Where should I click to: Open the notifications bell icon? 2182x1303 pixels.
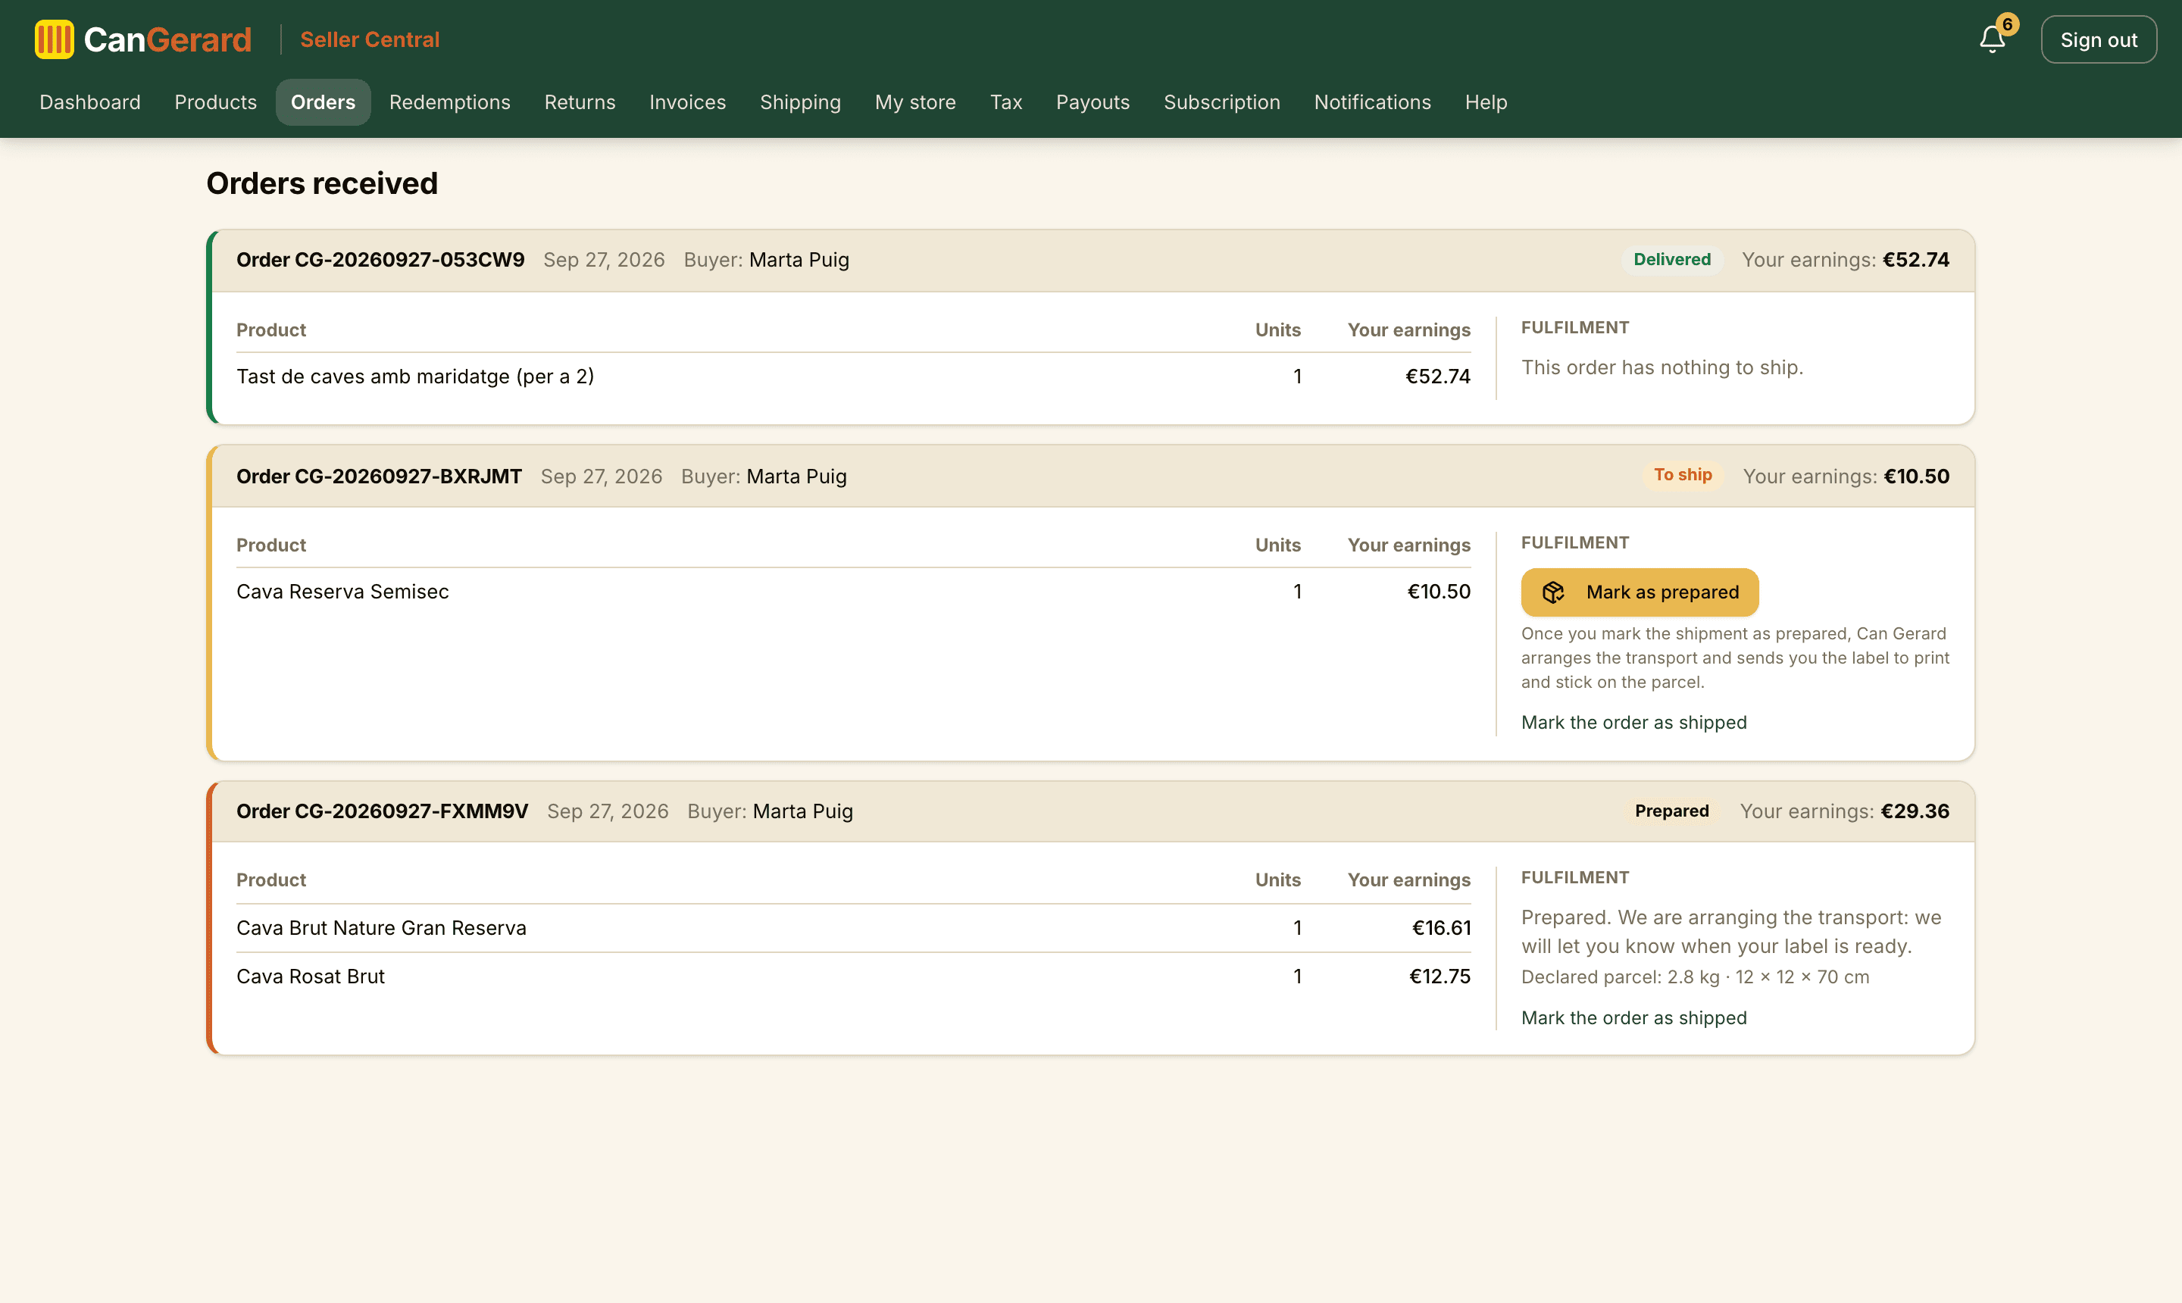coord(1992,39)
